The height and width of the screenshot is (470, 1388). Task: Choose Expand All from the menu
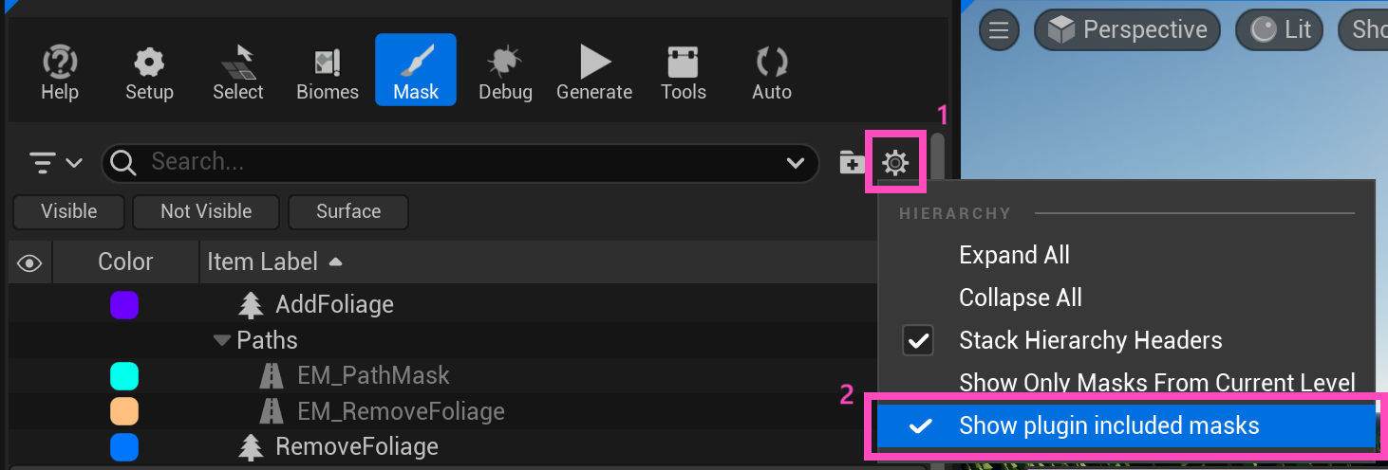[1014, 255]
